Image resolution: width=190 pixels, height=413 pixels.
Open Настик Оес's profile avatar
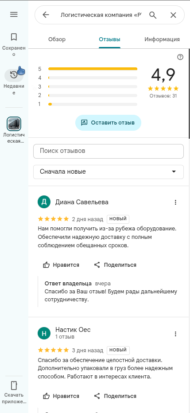pos(44,333)
